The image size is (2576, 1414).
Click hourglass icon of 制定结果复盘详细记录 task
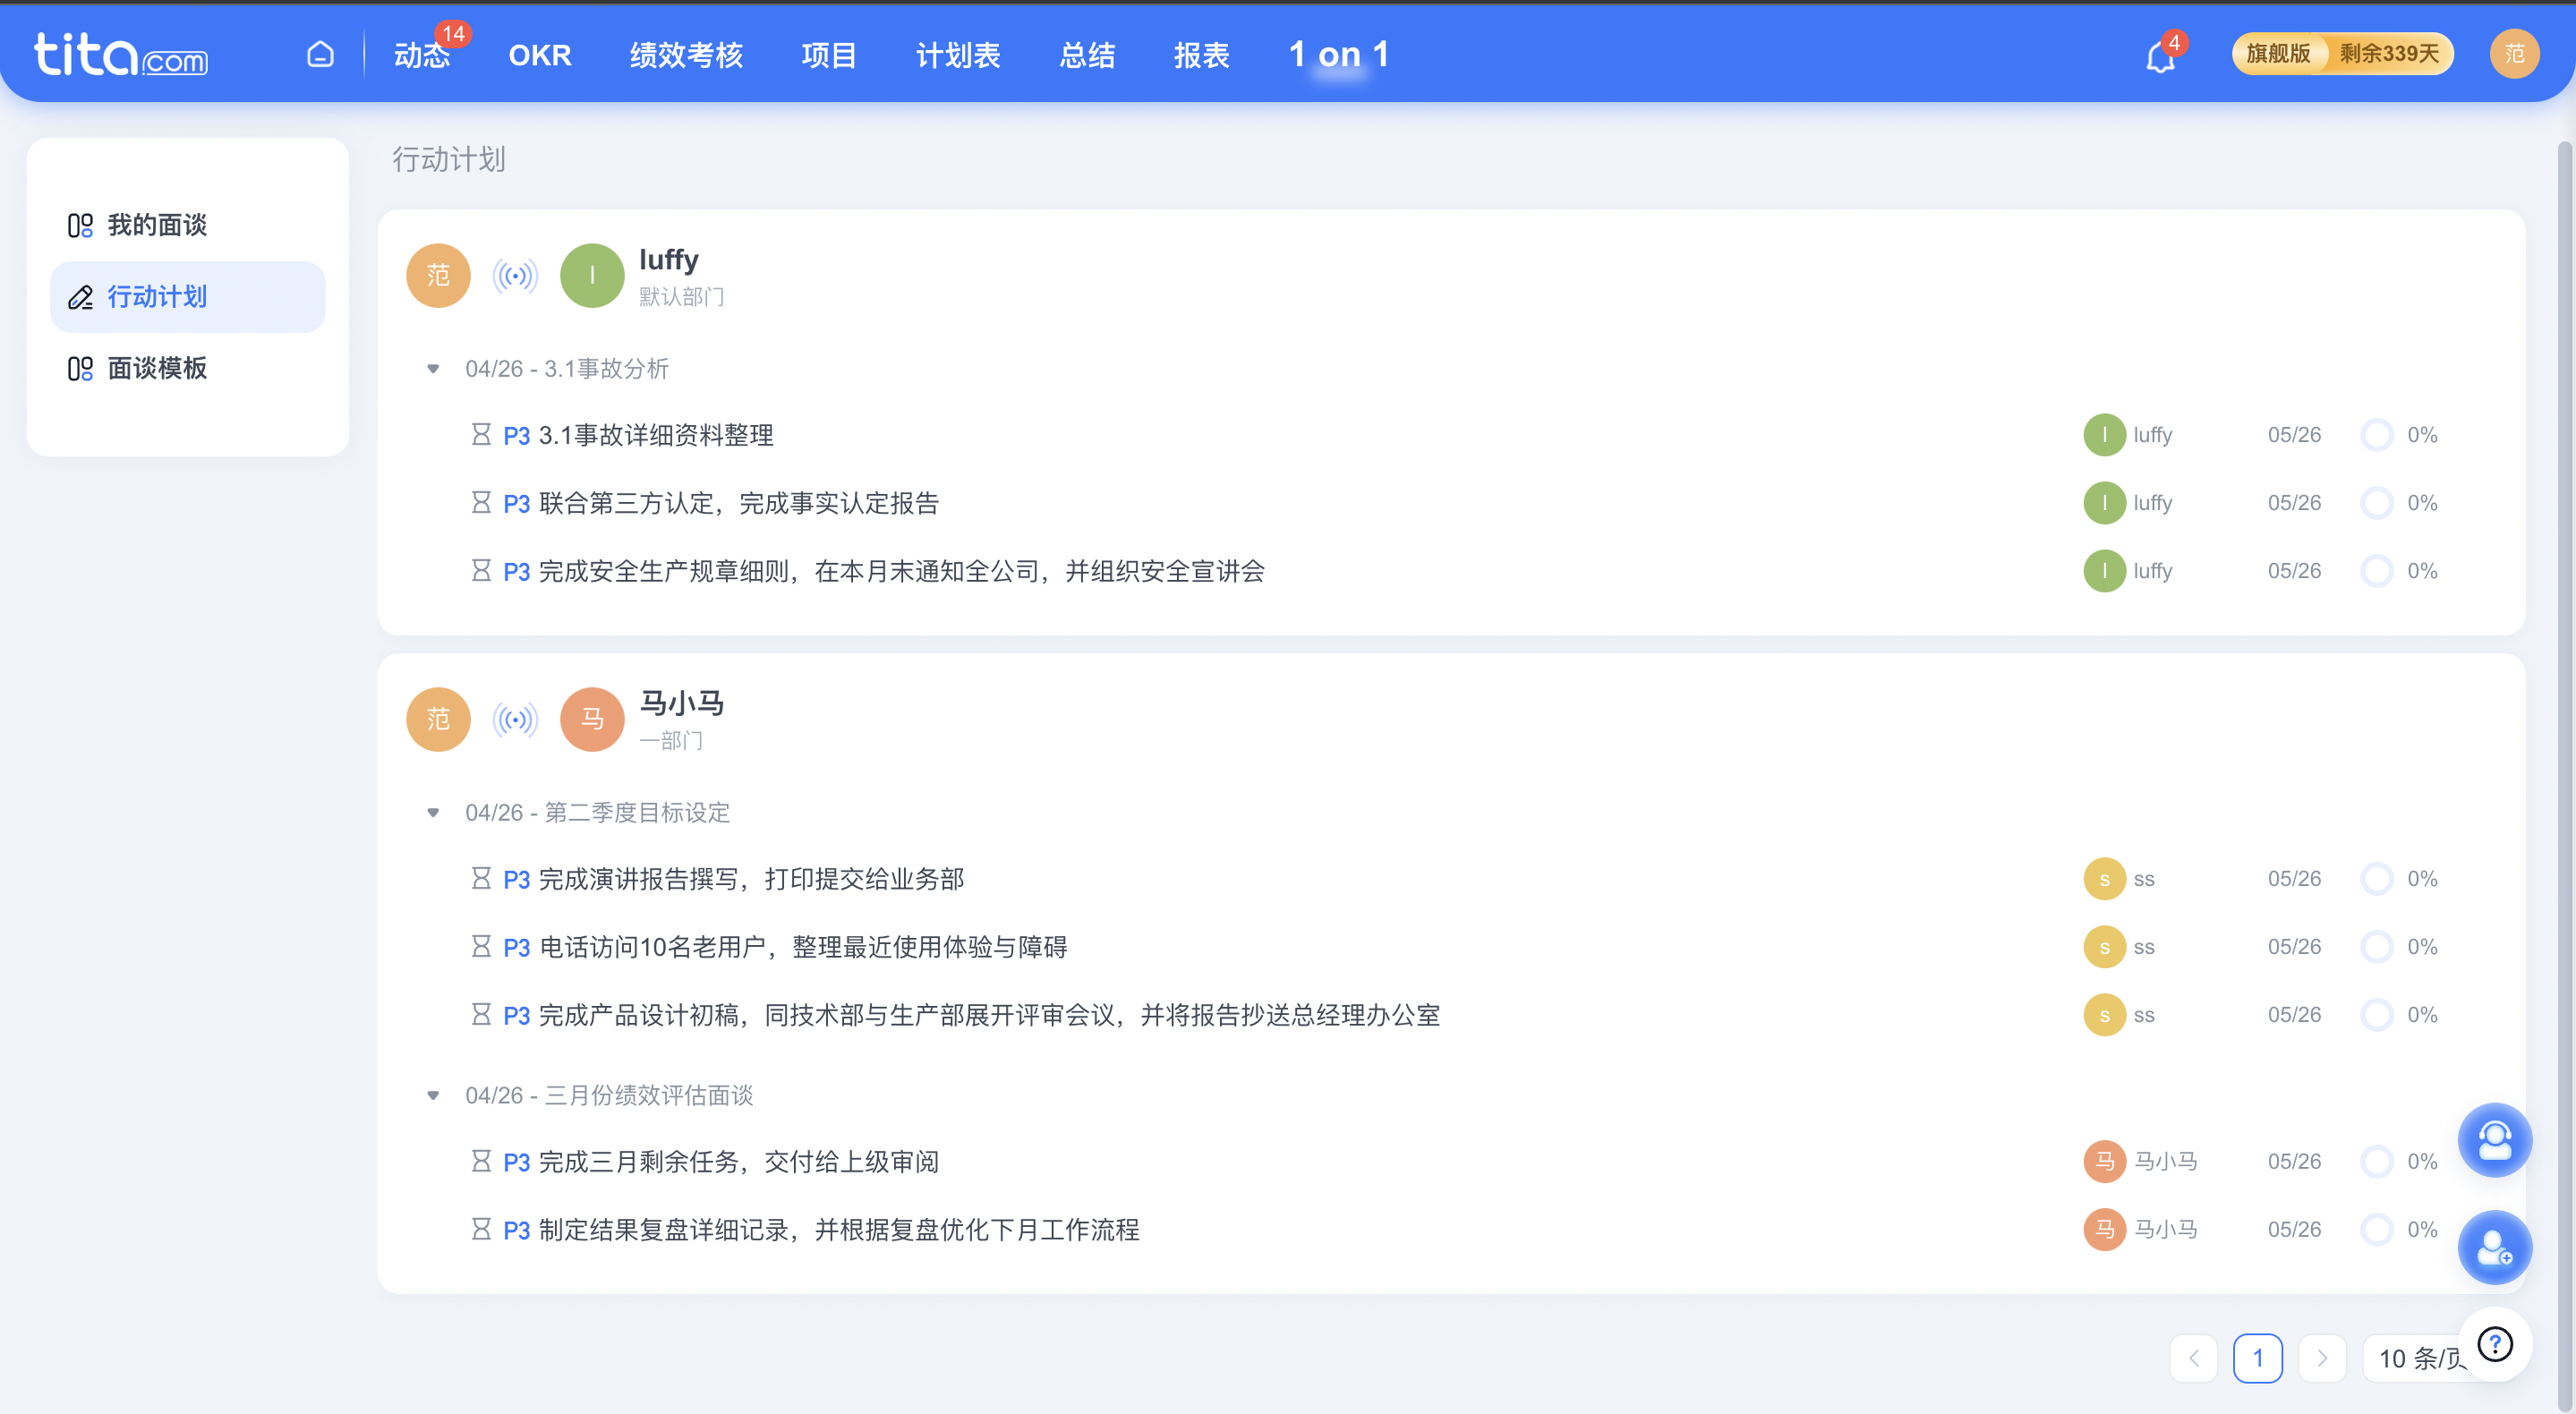pos(481,1229)
